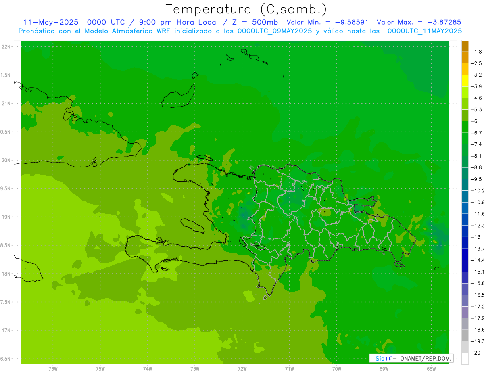Click the '17N' latitude axis label
The image size is (484, 374).
[6, 330]
